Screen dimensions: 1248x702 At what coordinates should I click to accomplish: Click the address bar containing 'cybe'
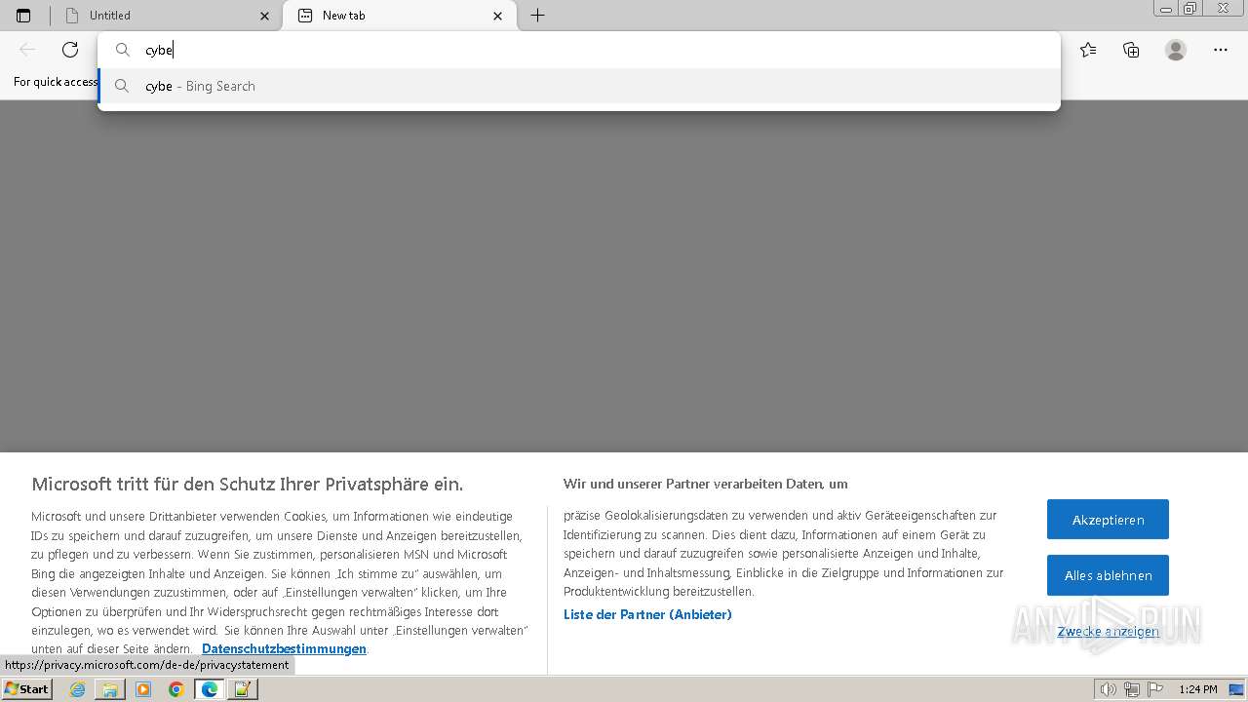(x=579, y=50)
